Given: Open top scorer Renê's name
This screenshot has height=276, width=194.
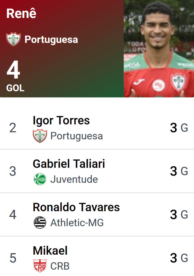Looking at the screenshot, I should (21, 13).
